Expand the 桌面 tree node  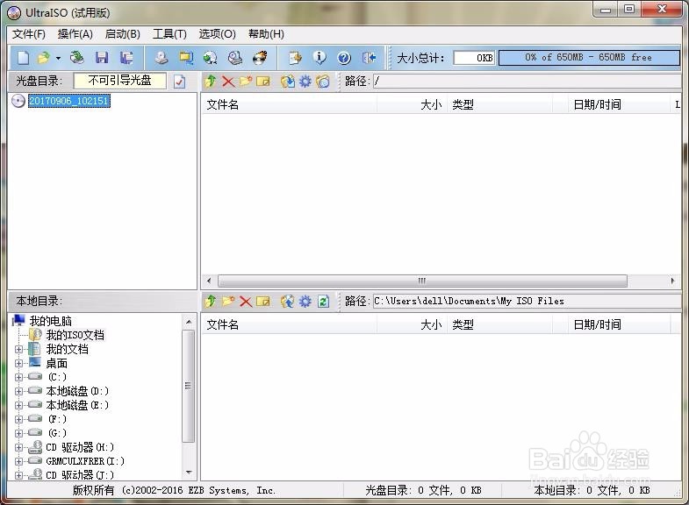[19, 364]
